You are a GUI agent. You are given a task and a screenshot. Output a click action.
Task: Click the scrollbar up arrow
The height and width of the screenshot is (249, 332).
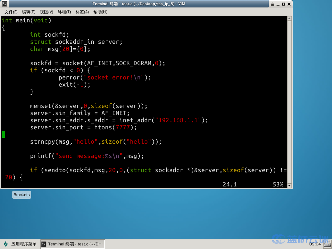[x=290, y=18]
